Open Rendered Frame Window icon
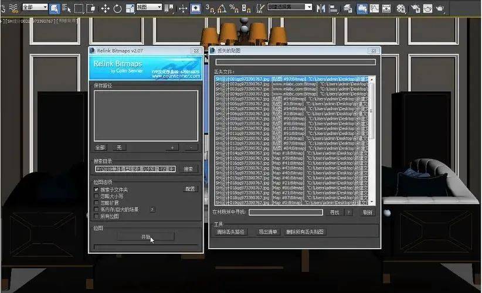Screen dimensions: 482x293 (x=427, y=8)
